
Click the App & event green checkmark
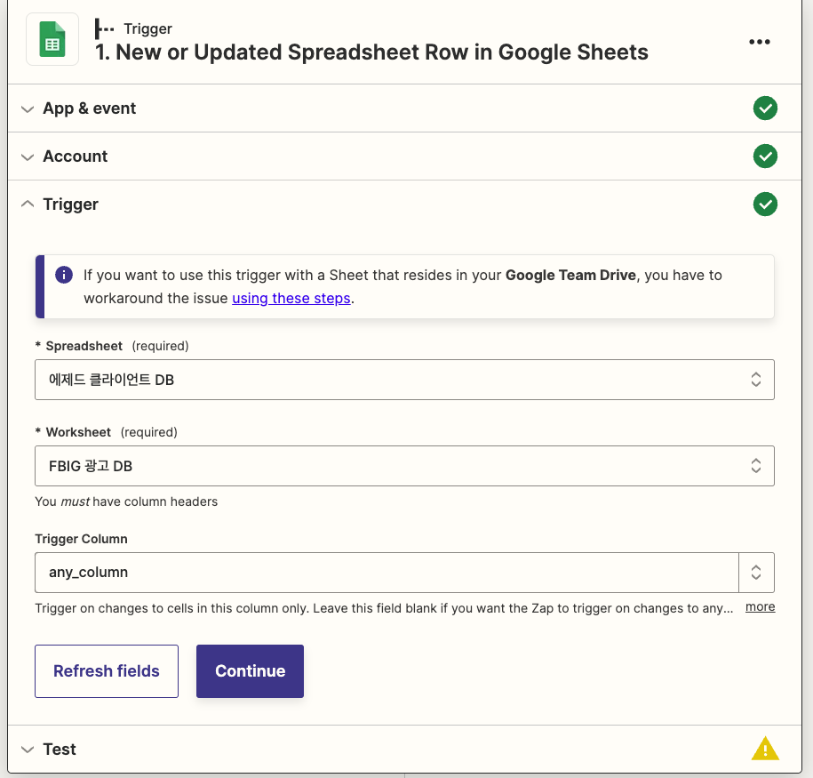tap(765, 108)
